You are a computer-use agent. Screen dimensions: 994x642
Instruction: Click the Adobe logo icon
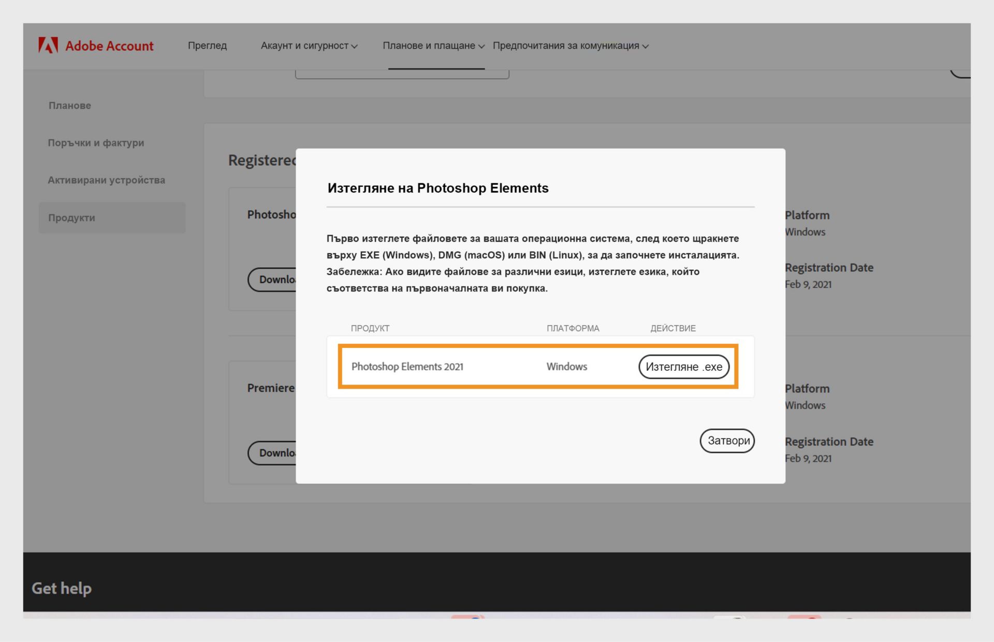[48, 46]
